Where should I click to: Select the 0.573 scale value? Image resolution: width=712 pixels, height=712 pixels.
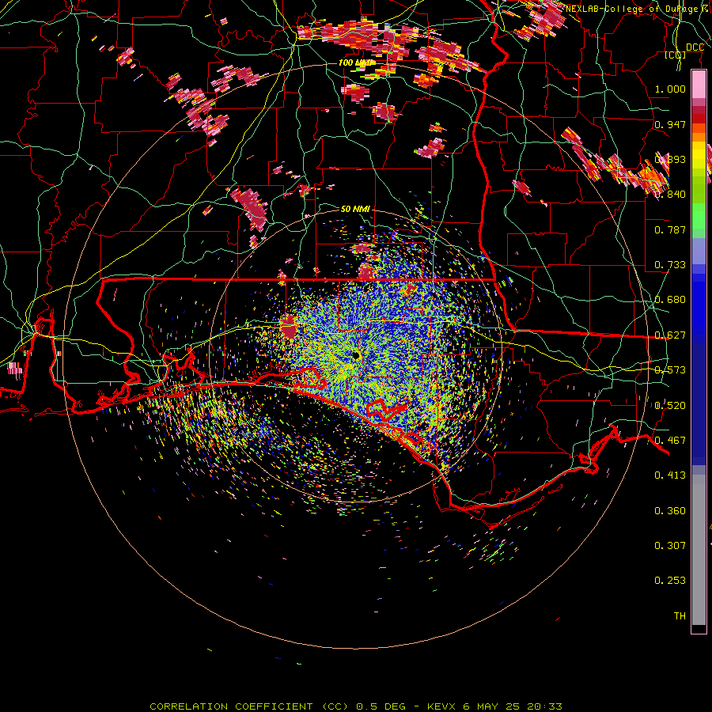[x=670, y=370]
